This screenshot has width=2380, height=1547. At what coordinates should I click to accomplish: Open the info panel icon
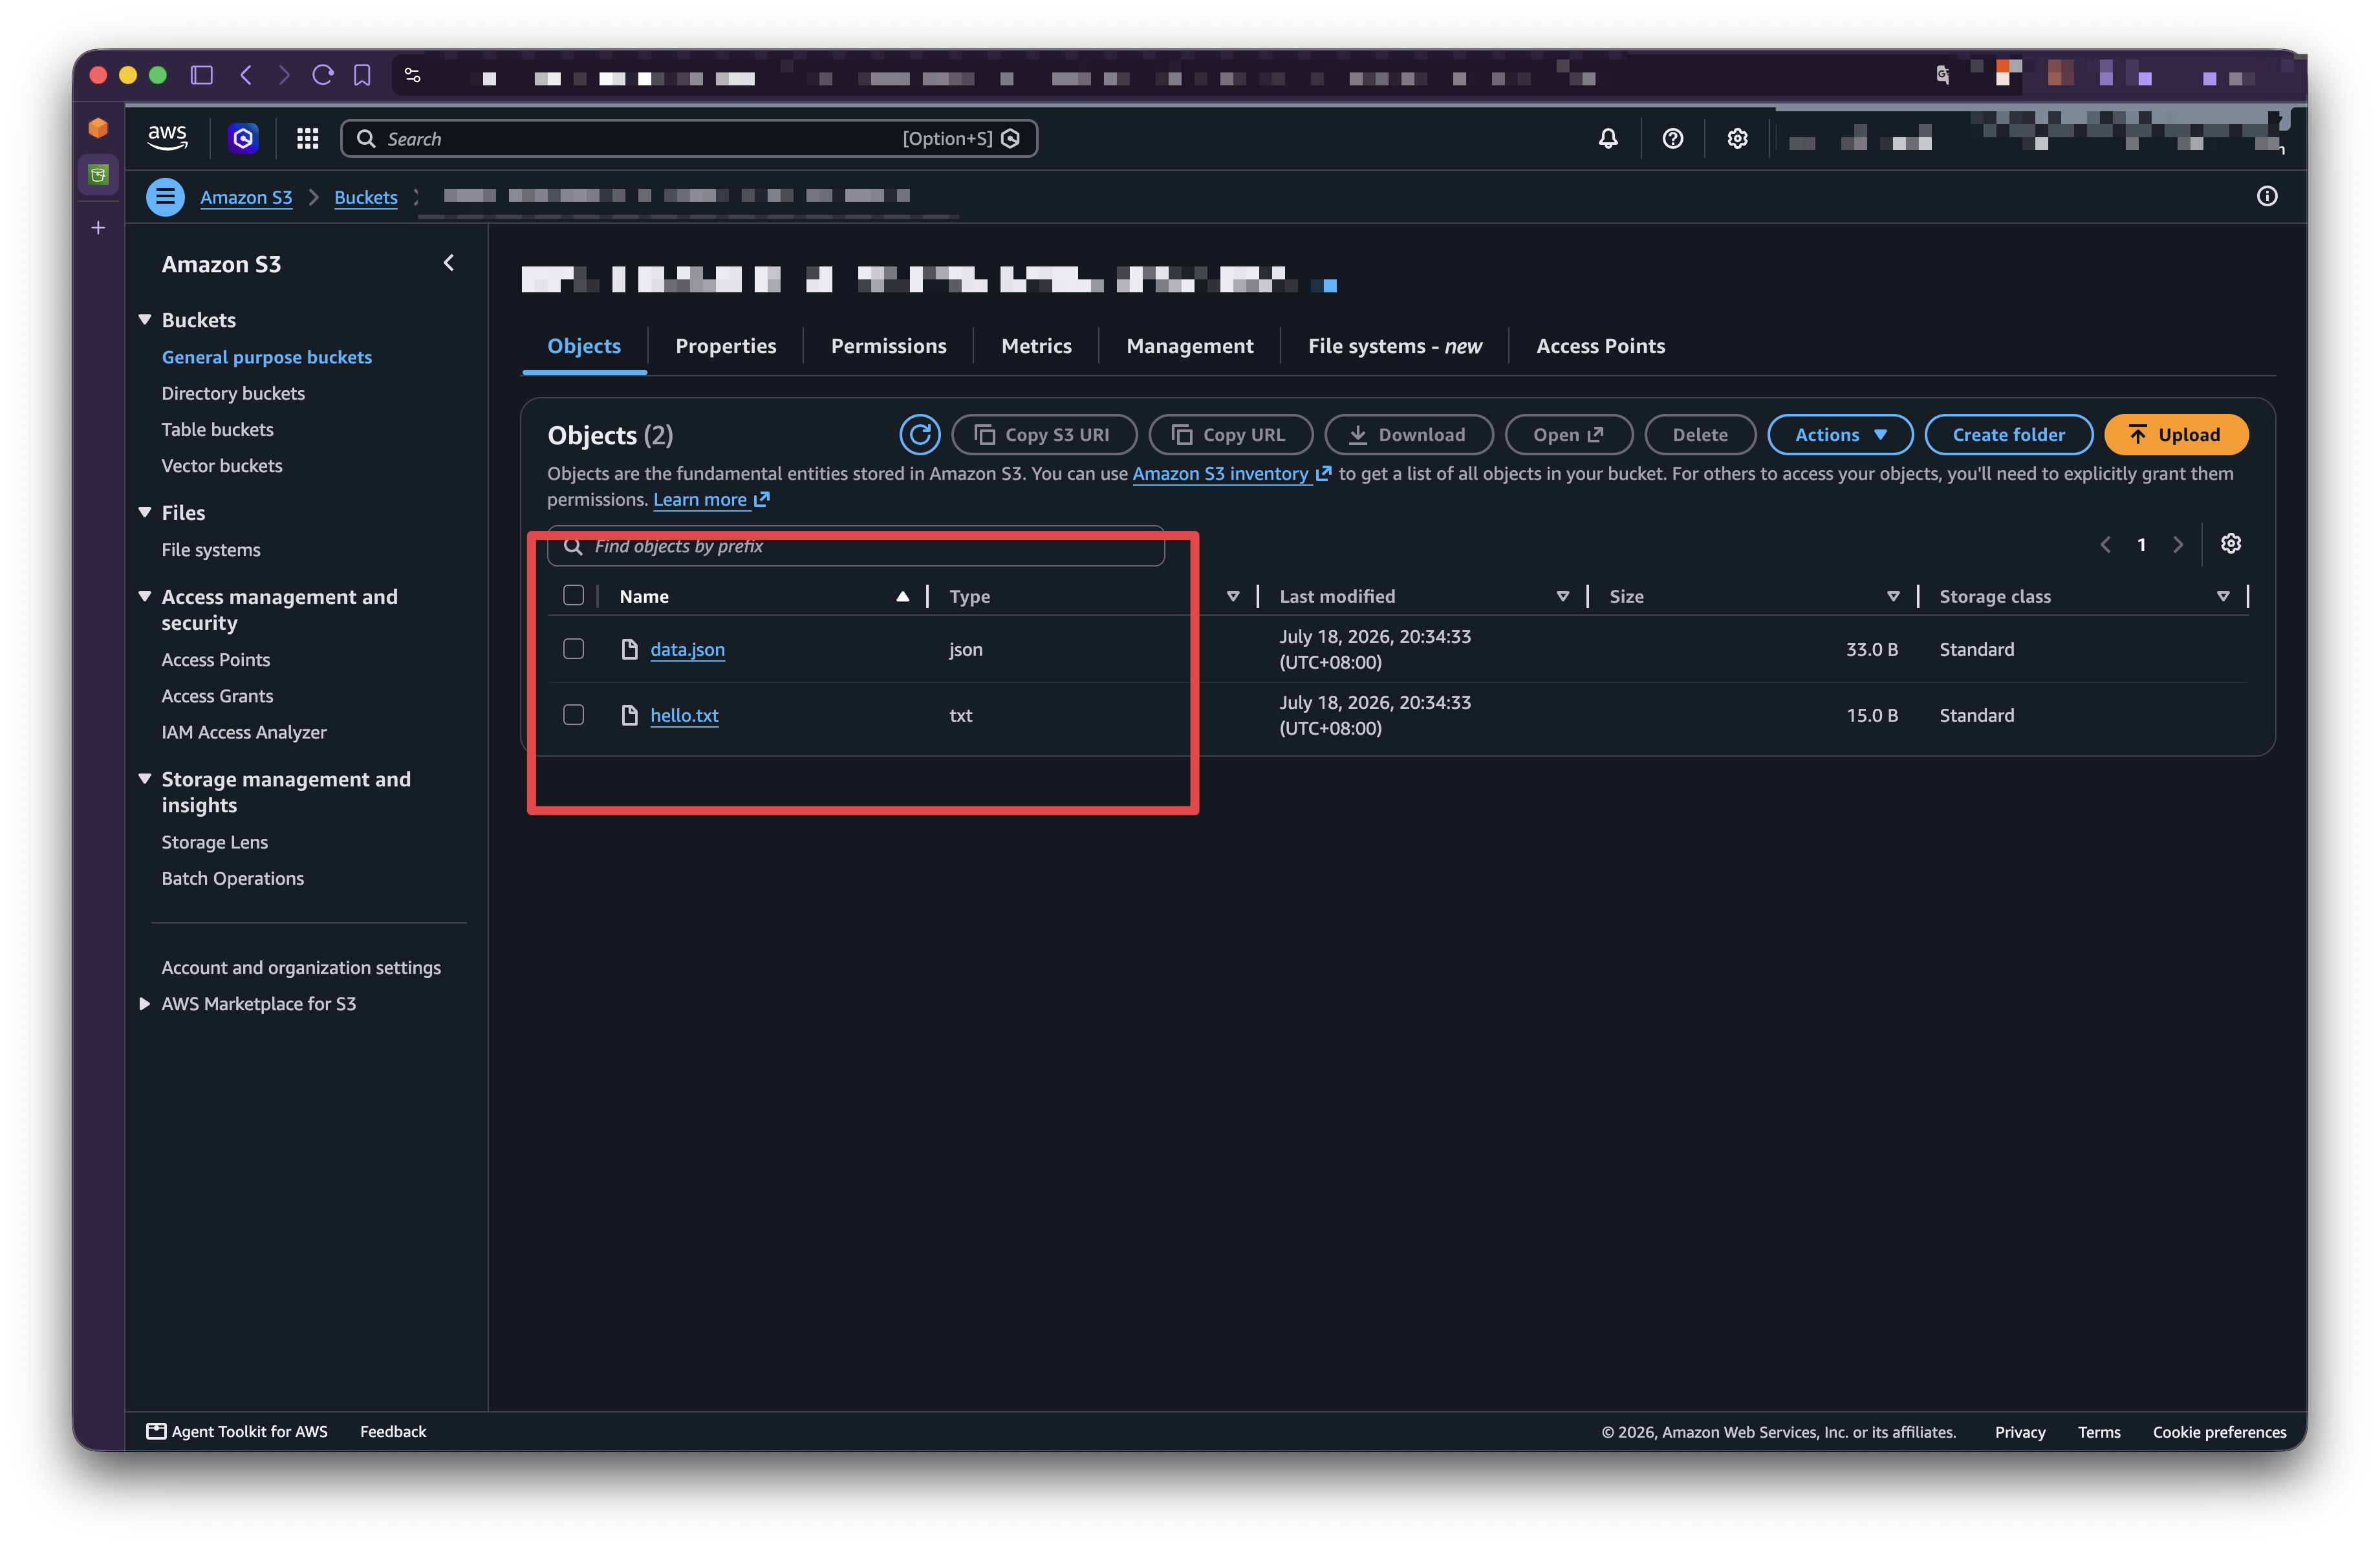(x=2267, y=196)
